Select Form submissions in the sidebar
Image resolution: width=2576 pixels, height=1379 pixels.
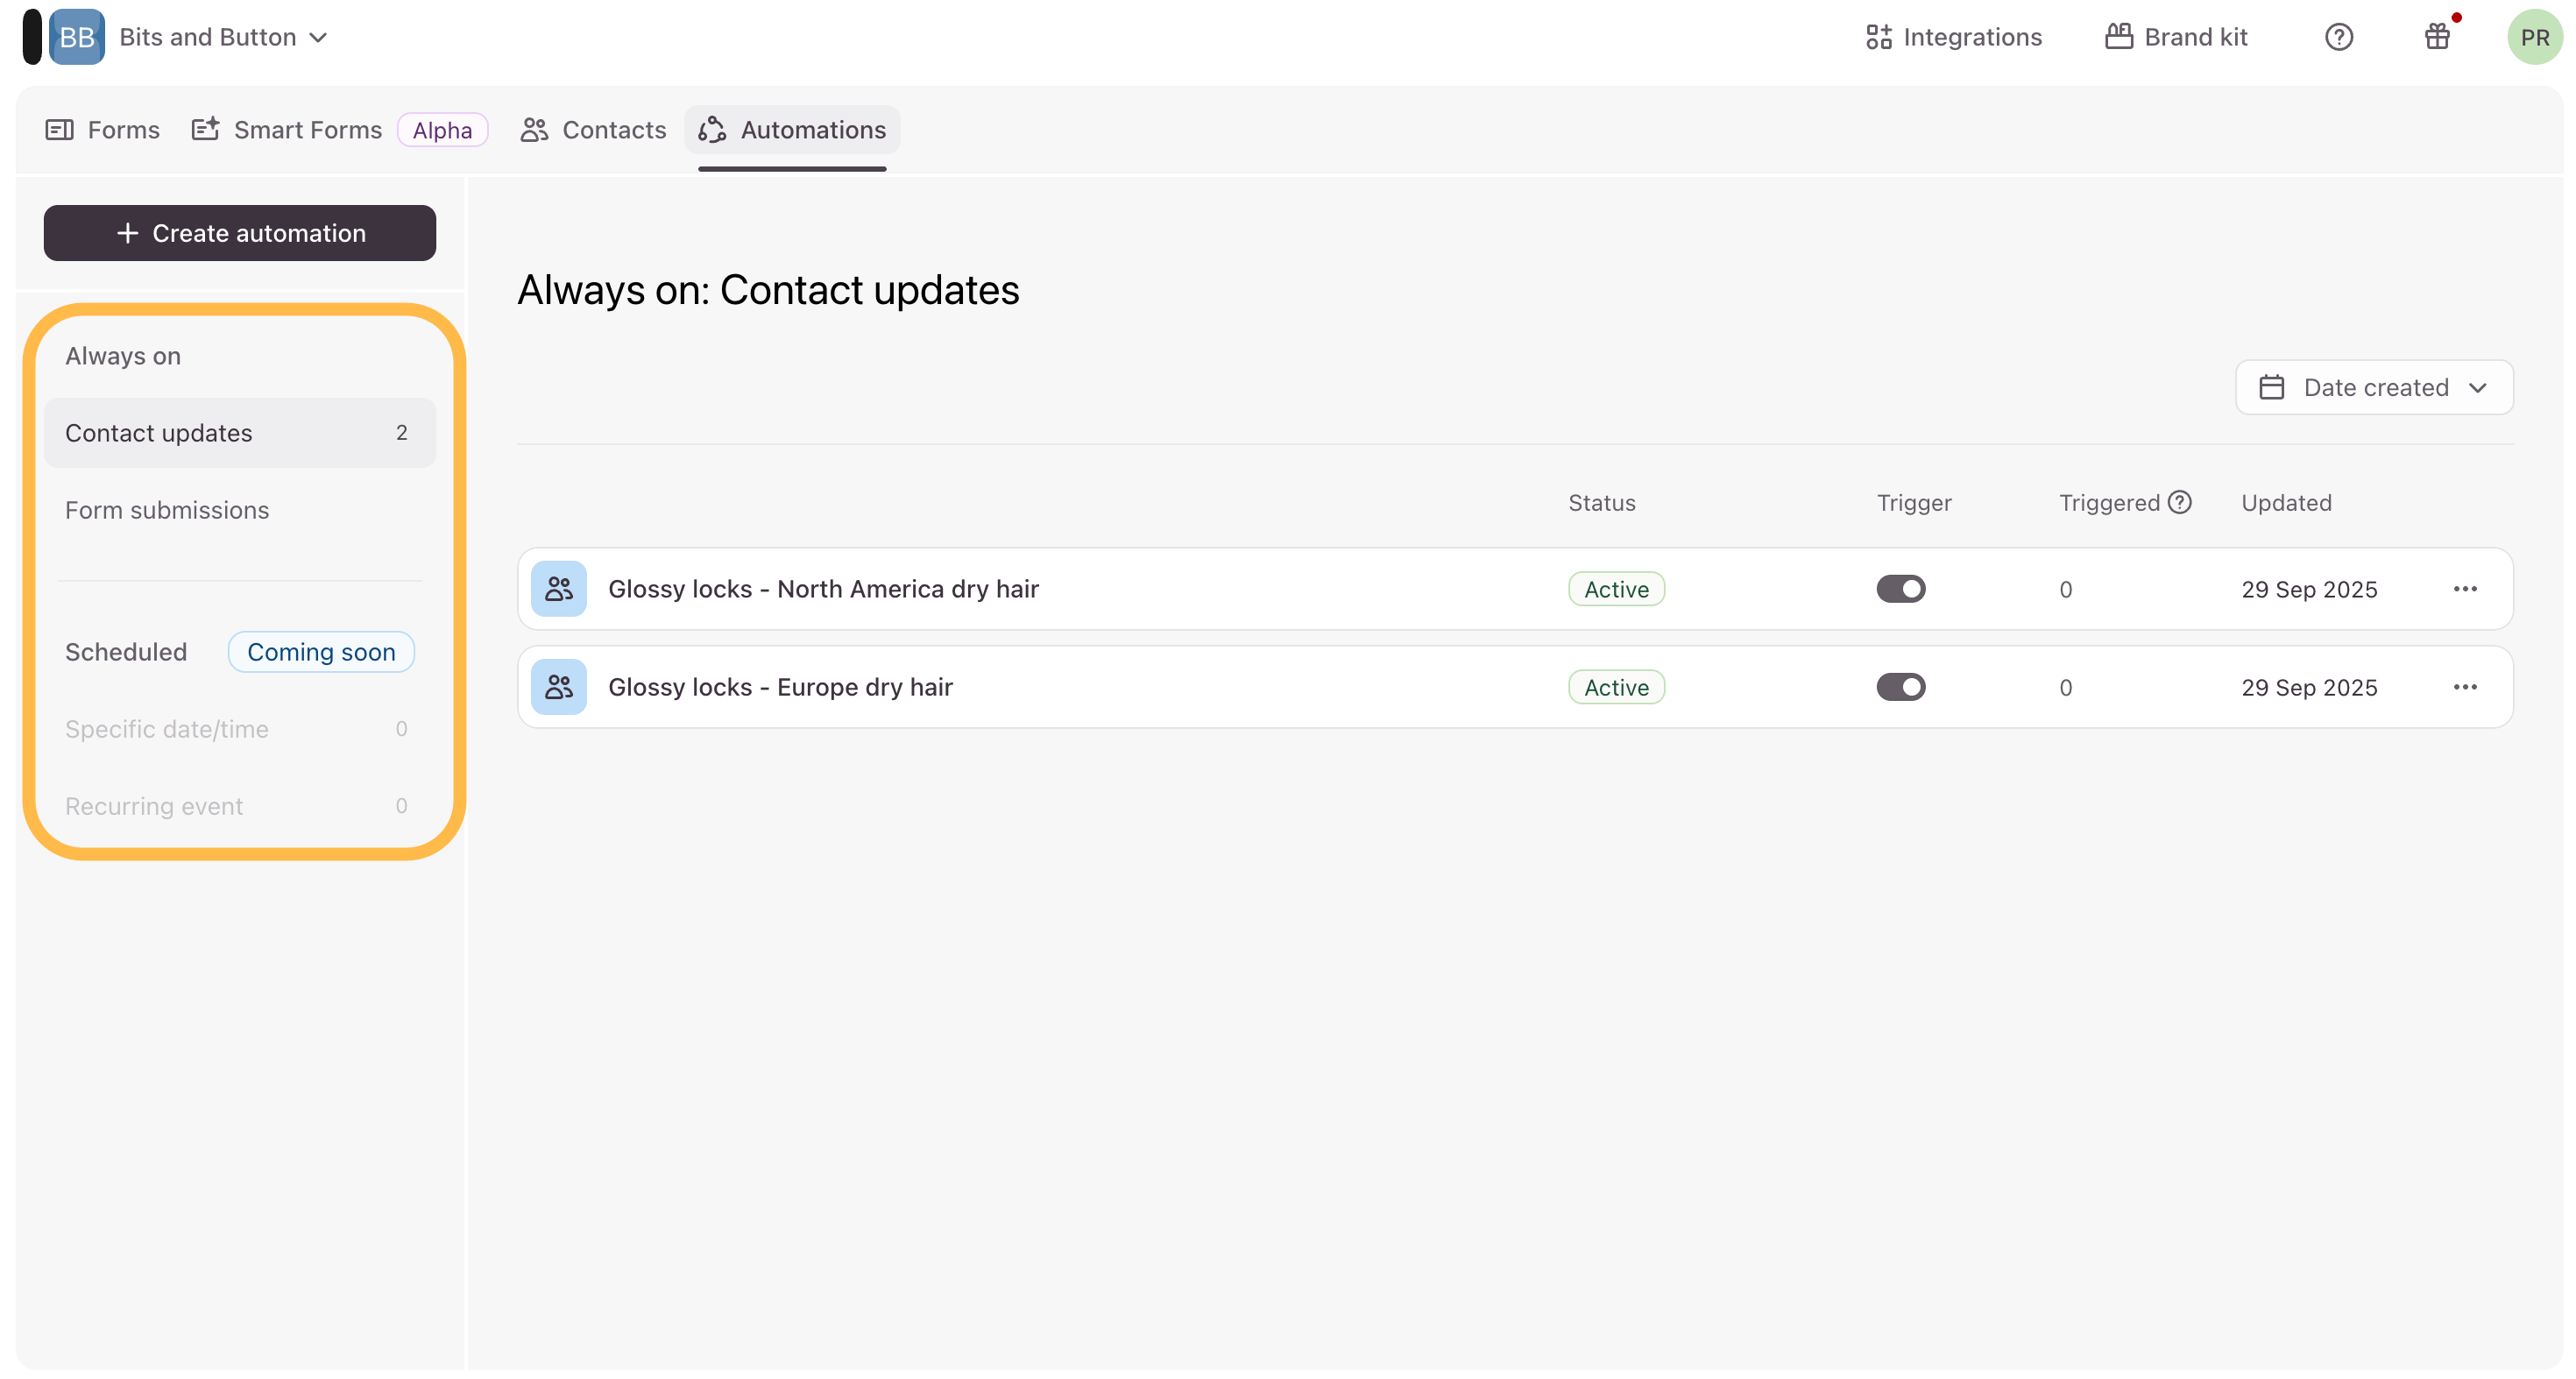tap(167, 510)
